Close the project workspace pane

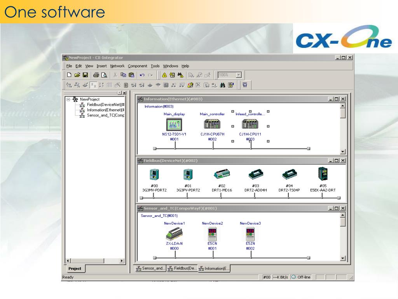[x=124, y=93]
